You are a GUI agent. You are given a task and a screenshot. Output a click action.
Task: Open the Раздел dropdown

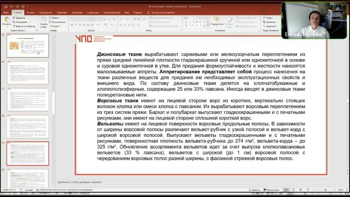[55, 26]
